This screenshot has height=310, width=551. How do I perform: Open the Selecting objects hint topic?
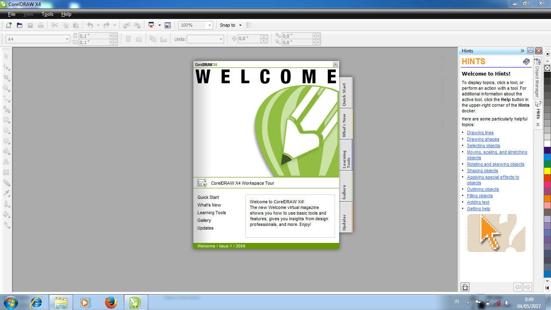[x=484, y=146]
